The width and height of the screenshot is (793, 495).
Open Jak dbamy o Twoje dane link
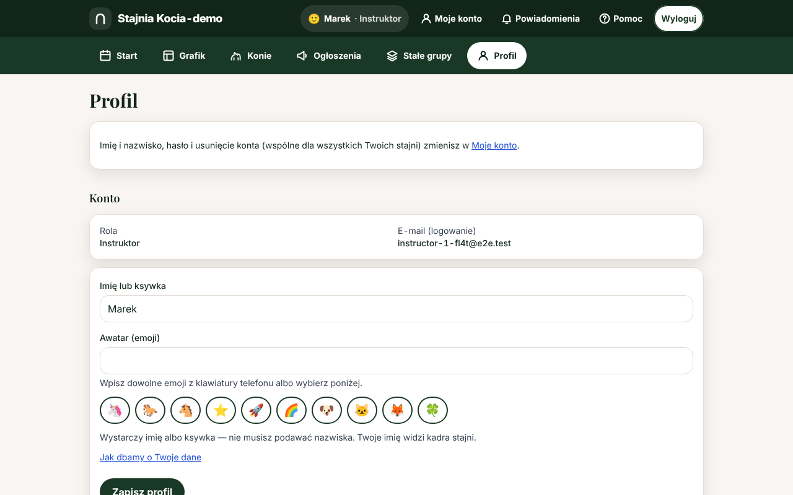(151, 457)
